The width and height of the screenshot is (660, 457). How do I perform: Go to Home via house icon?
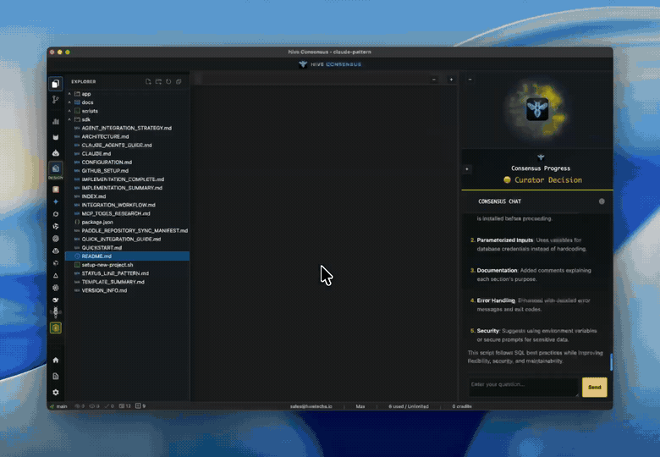click(x=56, y=361)
